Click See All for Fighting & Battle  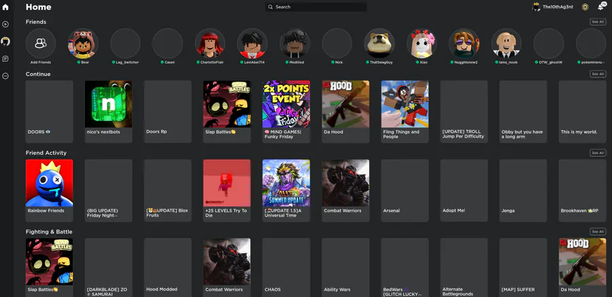[598, 232]
